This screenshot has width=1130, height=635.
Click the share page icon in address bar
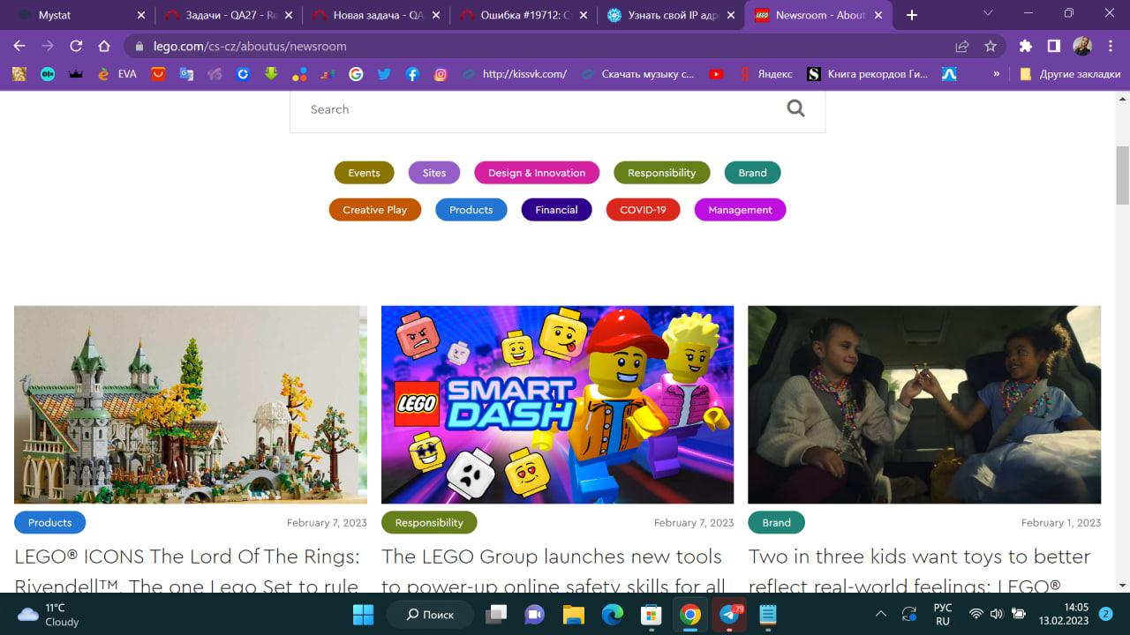(x=962, y=46)
